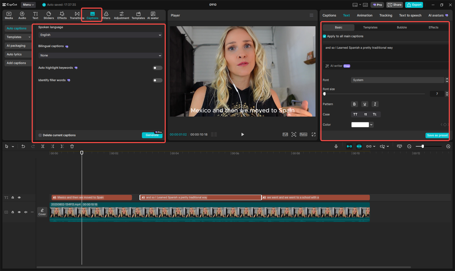Image resolution: width=455 pixels, height=271 pixels.
Task: Open the Bilingual captions None dropdown
Action: click(x=100, y=55)
